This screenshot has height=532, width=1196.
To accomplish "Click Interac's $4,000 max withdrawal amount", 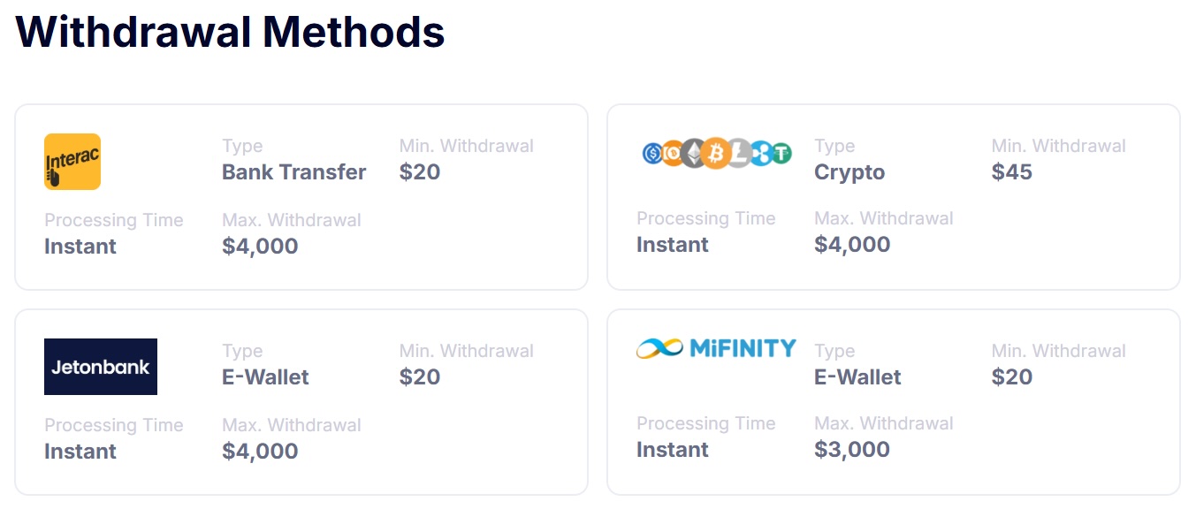I will [260, 246].
